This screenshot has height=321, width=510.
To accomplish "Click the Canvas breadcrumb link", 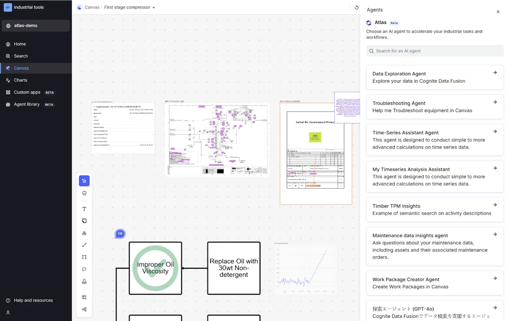I will click(92, 7).
